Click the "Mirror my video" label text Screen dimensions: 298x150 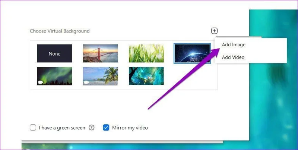pyautogui.click(x=130, y=128)
